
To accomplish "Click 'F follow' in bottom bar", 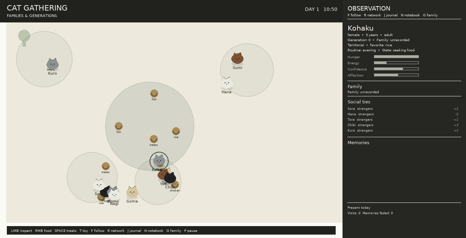I will [98, 231].
